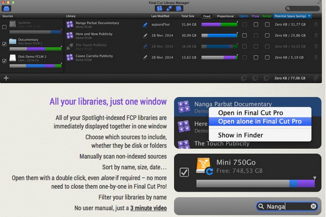Click the Zero KB / 77,06 GB total
Image resolution: width=326 pixels, height=217 pixels.
click(290, 78)
